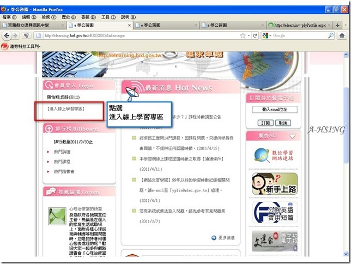Go forward with the Forward arrow
The image size is (351, 264).
[x=15, y=35]
